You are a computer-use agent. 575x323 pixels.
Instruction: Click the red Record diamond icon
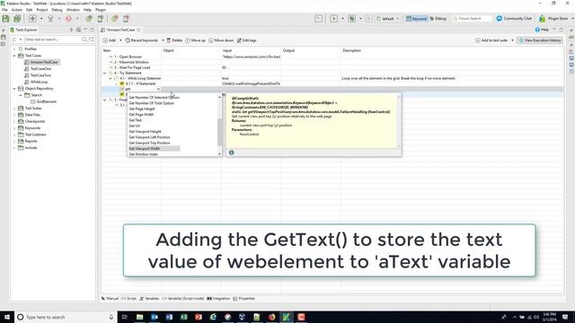pos(68,19)
